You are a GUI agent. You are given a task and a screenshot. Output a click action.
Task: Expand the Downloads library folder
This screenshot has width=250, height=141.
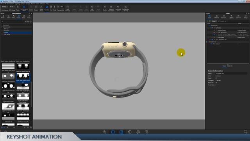2,25
